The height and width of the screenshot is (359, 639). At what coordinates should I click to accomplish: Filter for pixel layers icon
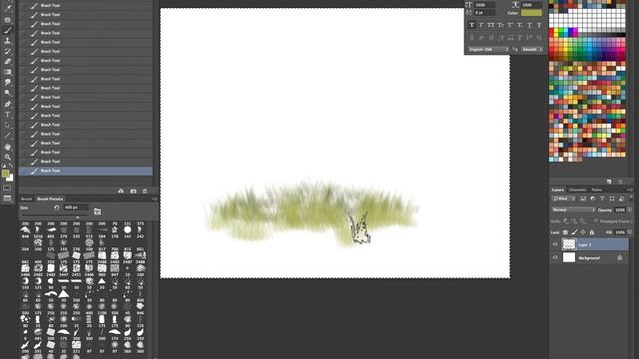pyautogui.click(x=583, y=198)
